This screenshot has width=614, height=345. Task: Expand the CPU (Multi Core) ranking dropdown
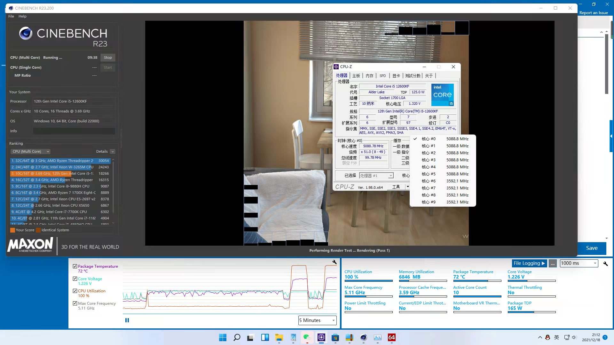click(31, 151)
